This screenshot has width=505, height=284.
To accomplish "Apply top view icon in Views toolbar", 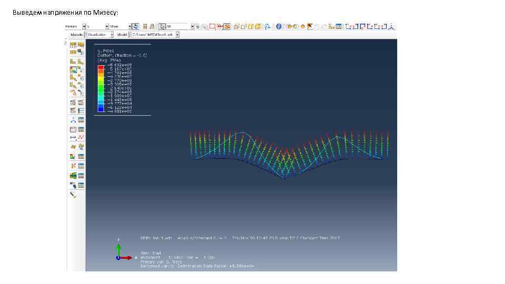I will pos(362,26).
